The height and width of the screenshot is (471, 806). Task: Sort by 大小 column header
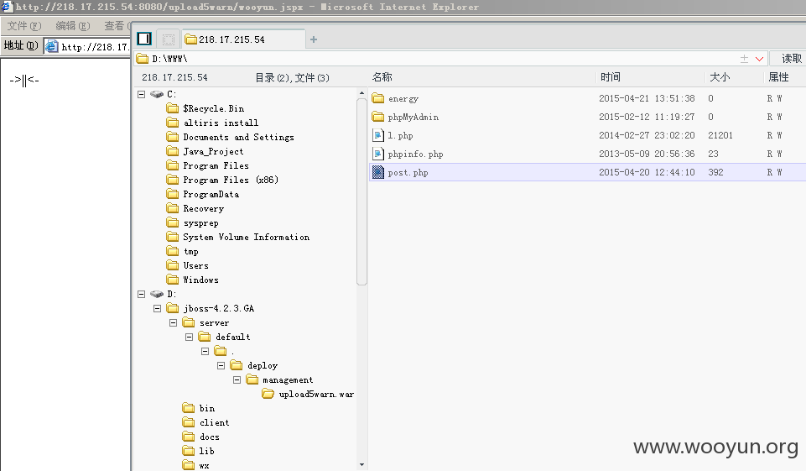720,77
